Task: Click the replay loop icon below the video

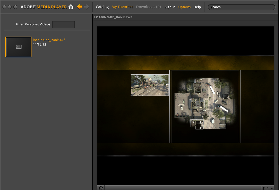Action: [x=101, y=188]
